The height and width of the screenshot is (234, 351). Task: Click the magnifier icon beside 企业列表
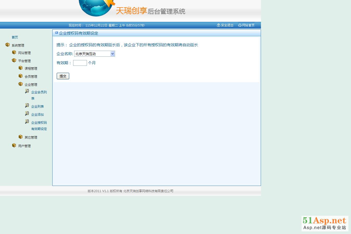point(27,106)
